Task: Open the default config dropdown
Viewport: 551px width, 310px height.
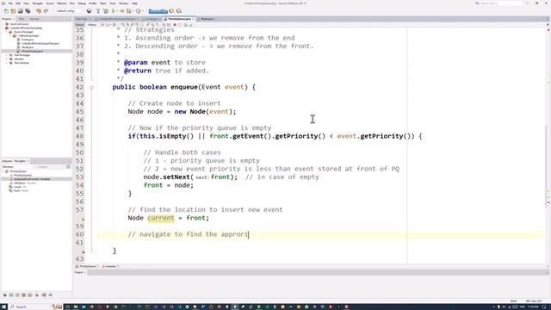Action: [70, 11]
